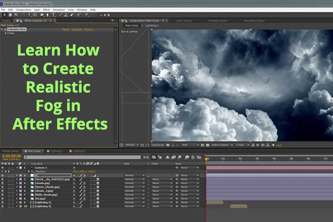Click the current time indicator marker
Screen dimensions: 333x222
(x=206, y=159)
